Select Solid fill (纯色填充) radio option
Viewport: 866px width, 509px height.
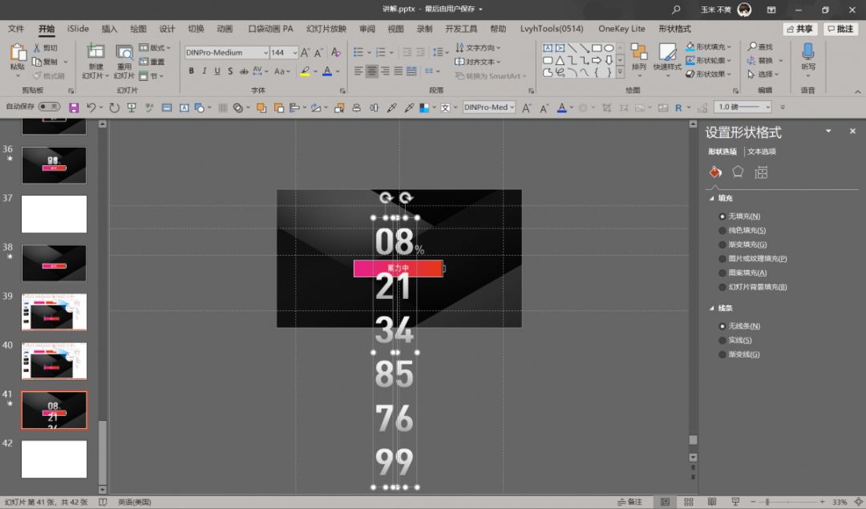pyautogui.click(x=722, y=230)
